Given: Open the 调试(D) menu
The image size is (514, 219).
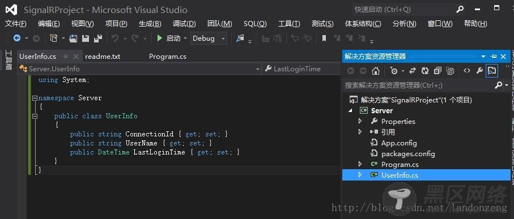Looking at the screenshot, I should point(184,24).
